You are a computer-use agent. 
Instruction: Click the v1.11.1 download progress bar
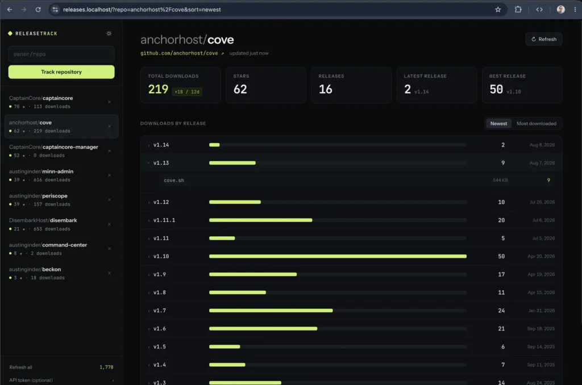tap(338, 220)
